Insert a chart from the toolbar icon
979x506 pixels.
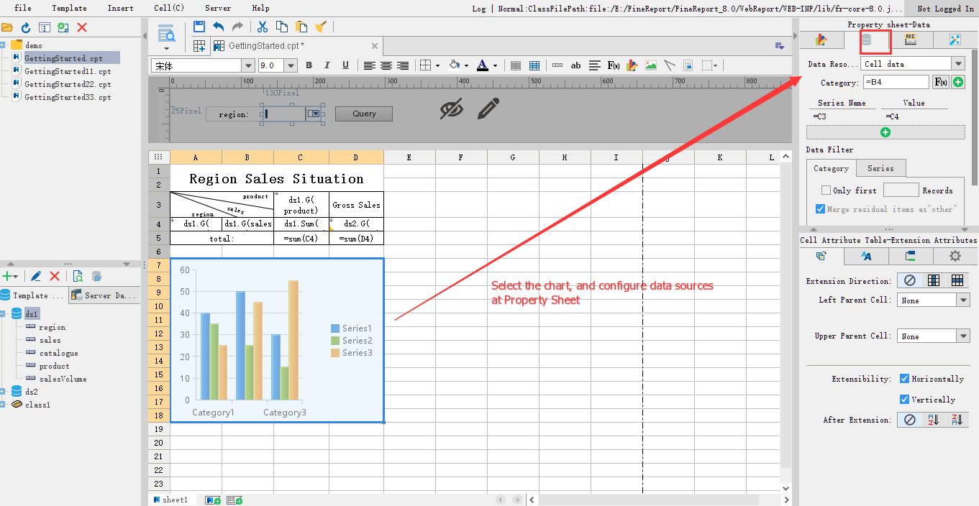point(632,65)
